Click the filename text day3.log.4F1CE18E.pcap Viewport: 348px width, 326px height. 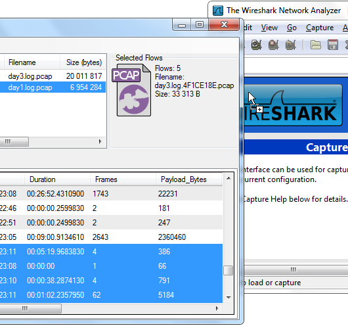point(194,85)
